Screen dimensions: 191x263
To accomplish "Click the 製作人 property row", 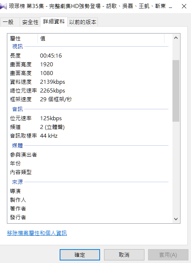I will tap(89, 200).
